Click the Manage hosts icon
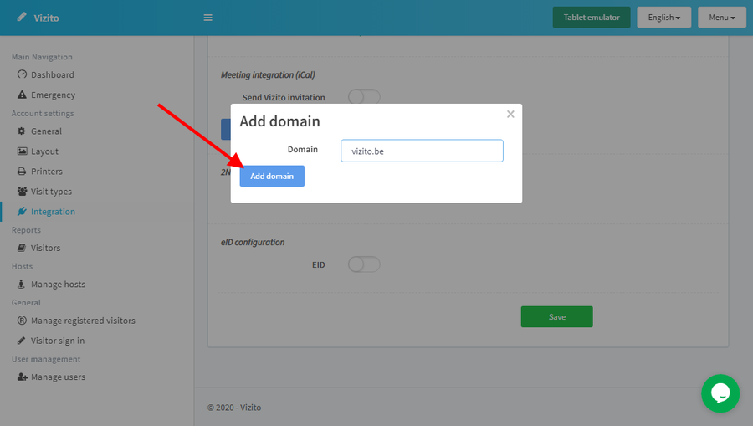This screenshot has height=426, width=753. click(23, 285)
